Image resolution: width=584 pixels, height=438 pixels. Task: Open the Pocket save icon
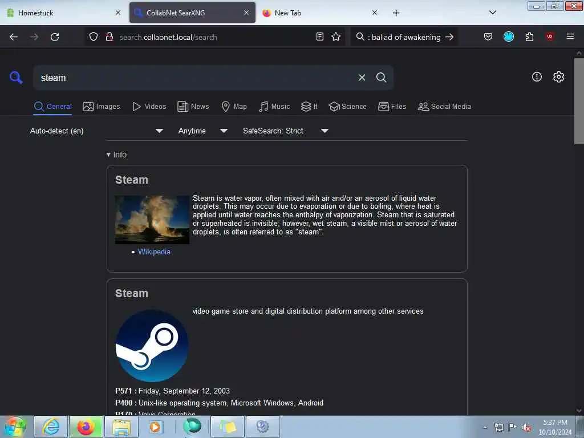tap(488, 36)
